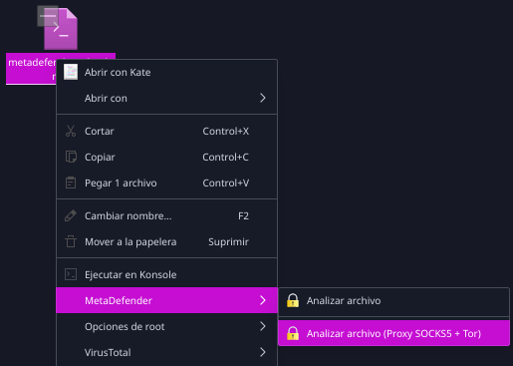Click the metadefender file name label

(32, 69)
